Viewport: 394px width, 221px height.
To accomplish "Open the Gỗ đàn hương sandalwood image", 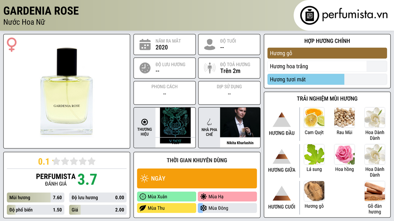I will coord(375,191).
